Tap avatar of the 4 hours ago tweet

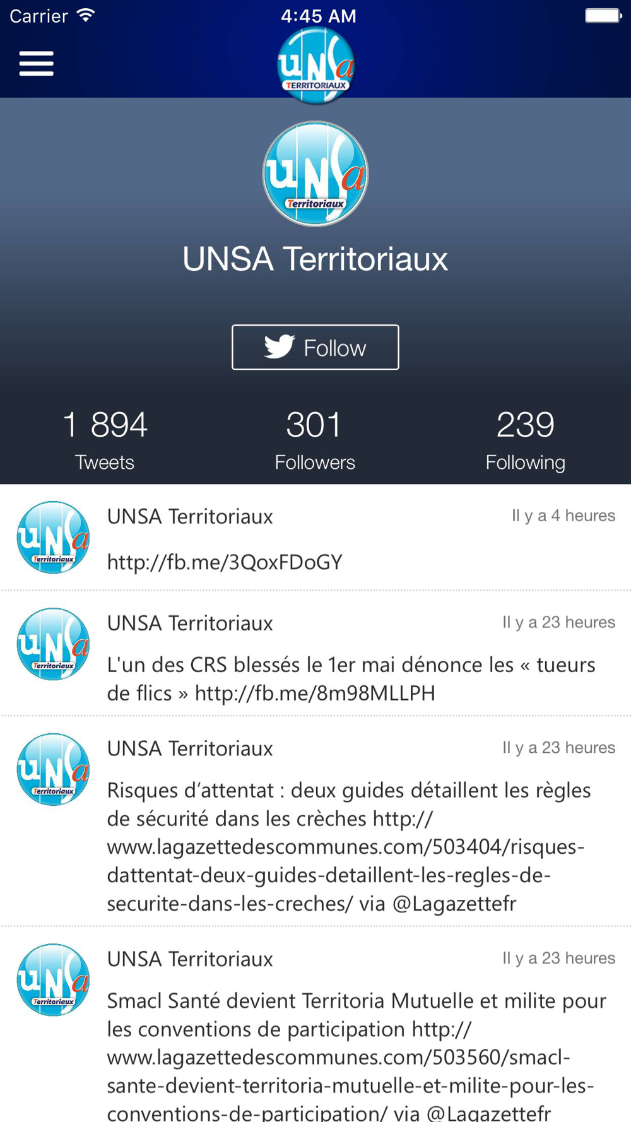pos(53,537)
